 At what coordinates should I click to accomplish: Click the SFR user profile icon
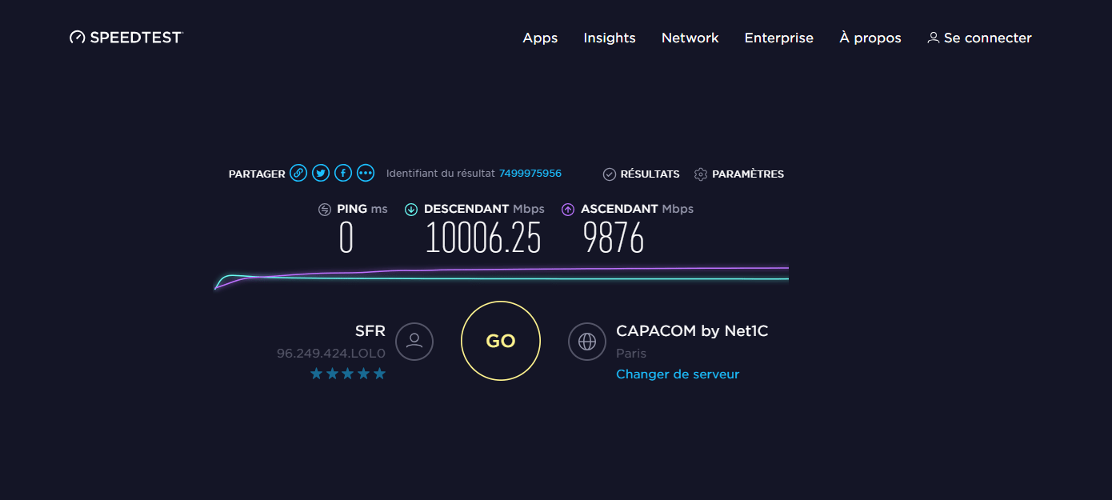click(414, 342)
